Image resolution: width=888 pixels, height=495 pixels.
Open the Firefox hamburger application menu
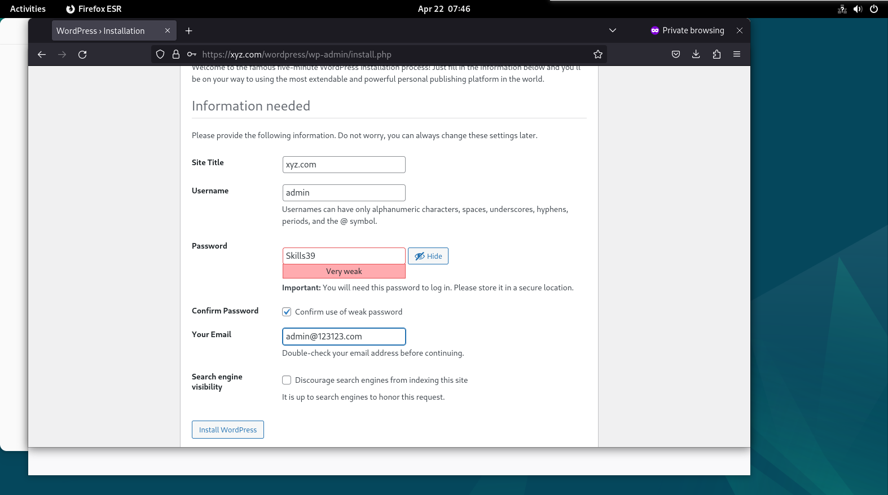(x=737, y=54)
